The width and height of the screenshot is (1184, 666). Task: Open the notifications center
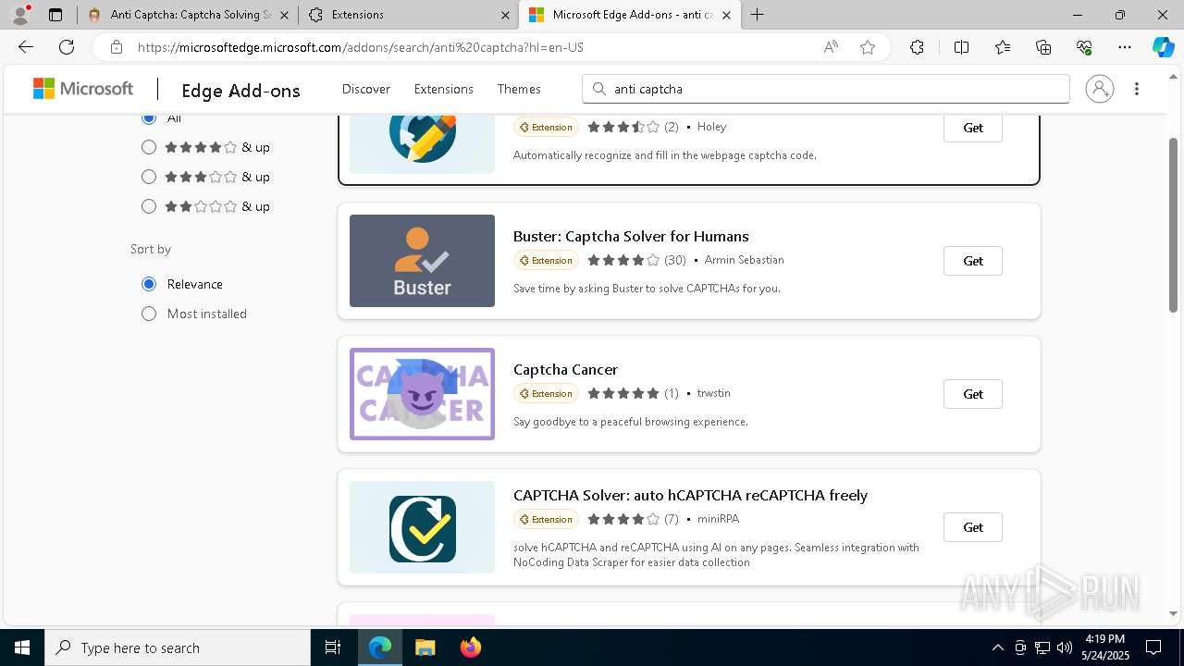pyautogui.click(x=1153, y=647)
